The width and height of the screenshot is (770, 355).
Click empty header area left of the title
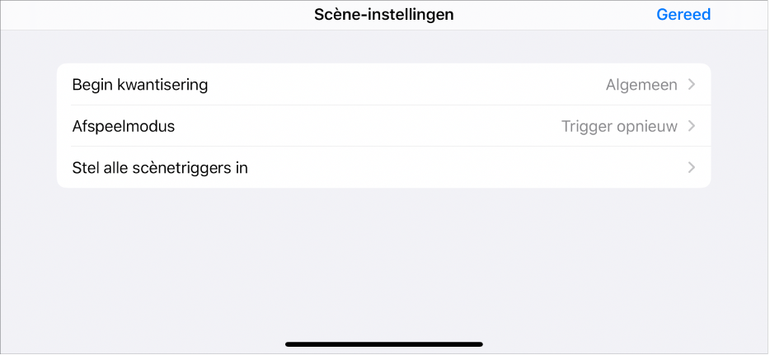click(x=148, y=15)
